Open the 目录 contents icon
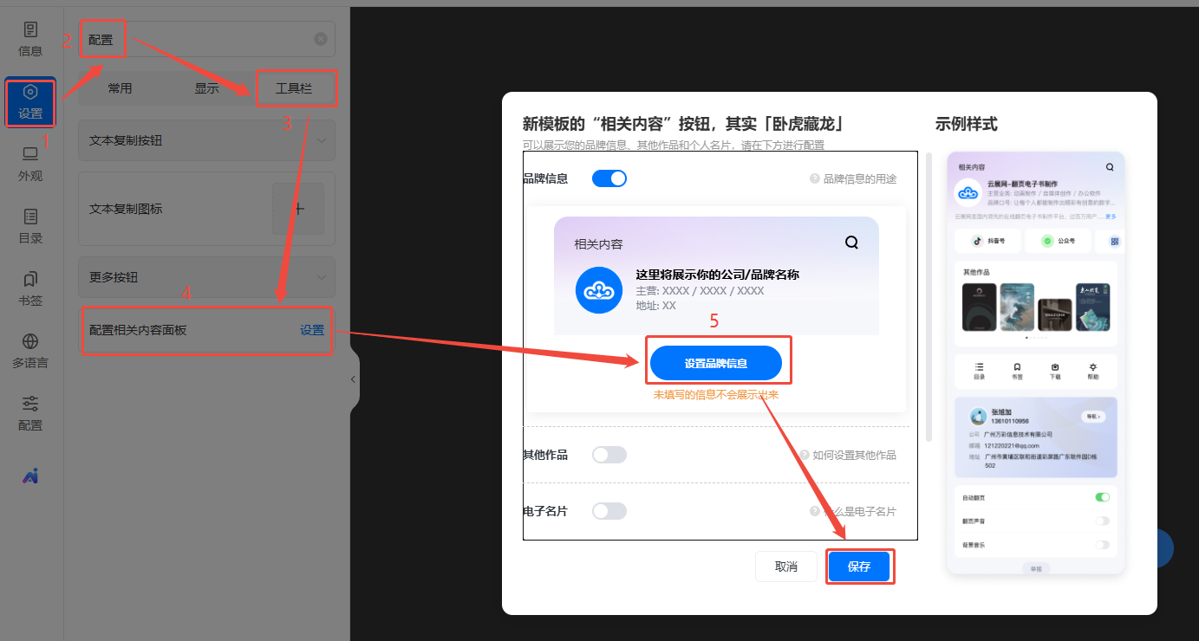This screenshot has height=641, width=1199. [x=30, y=226]
